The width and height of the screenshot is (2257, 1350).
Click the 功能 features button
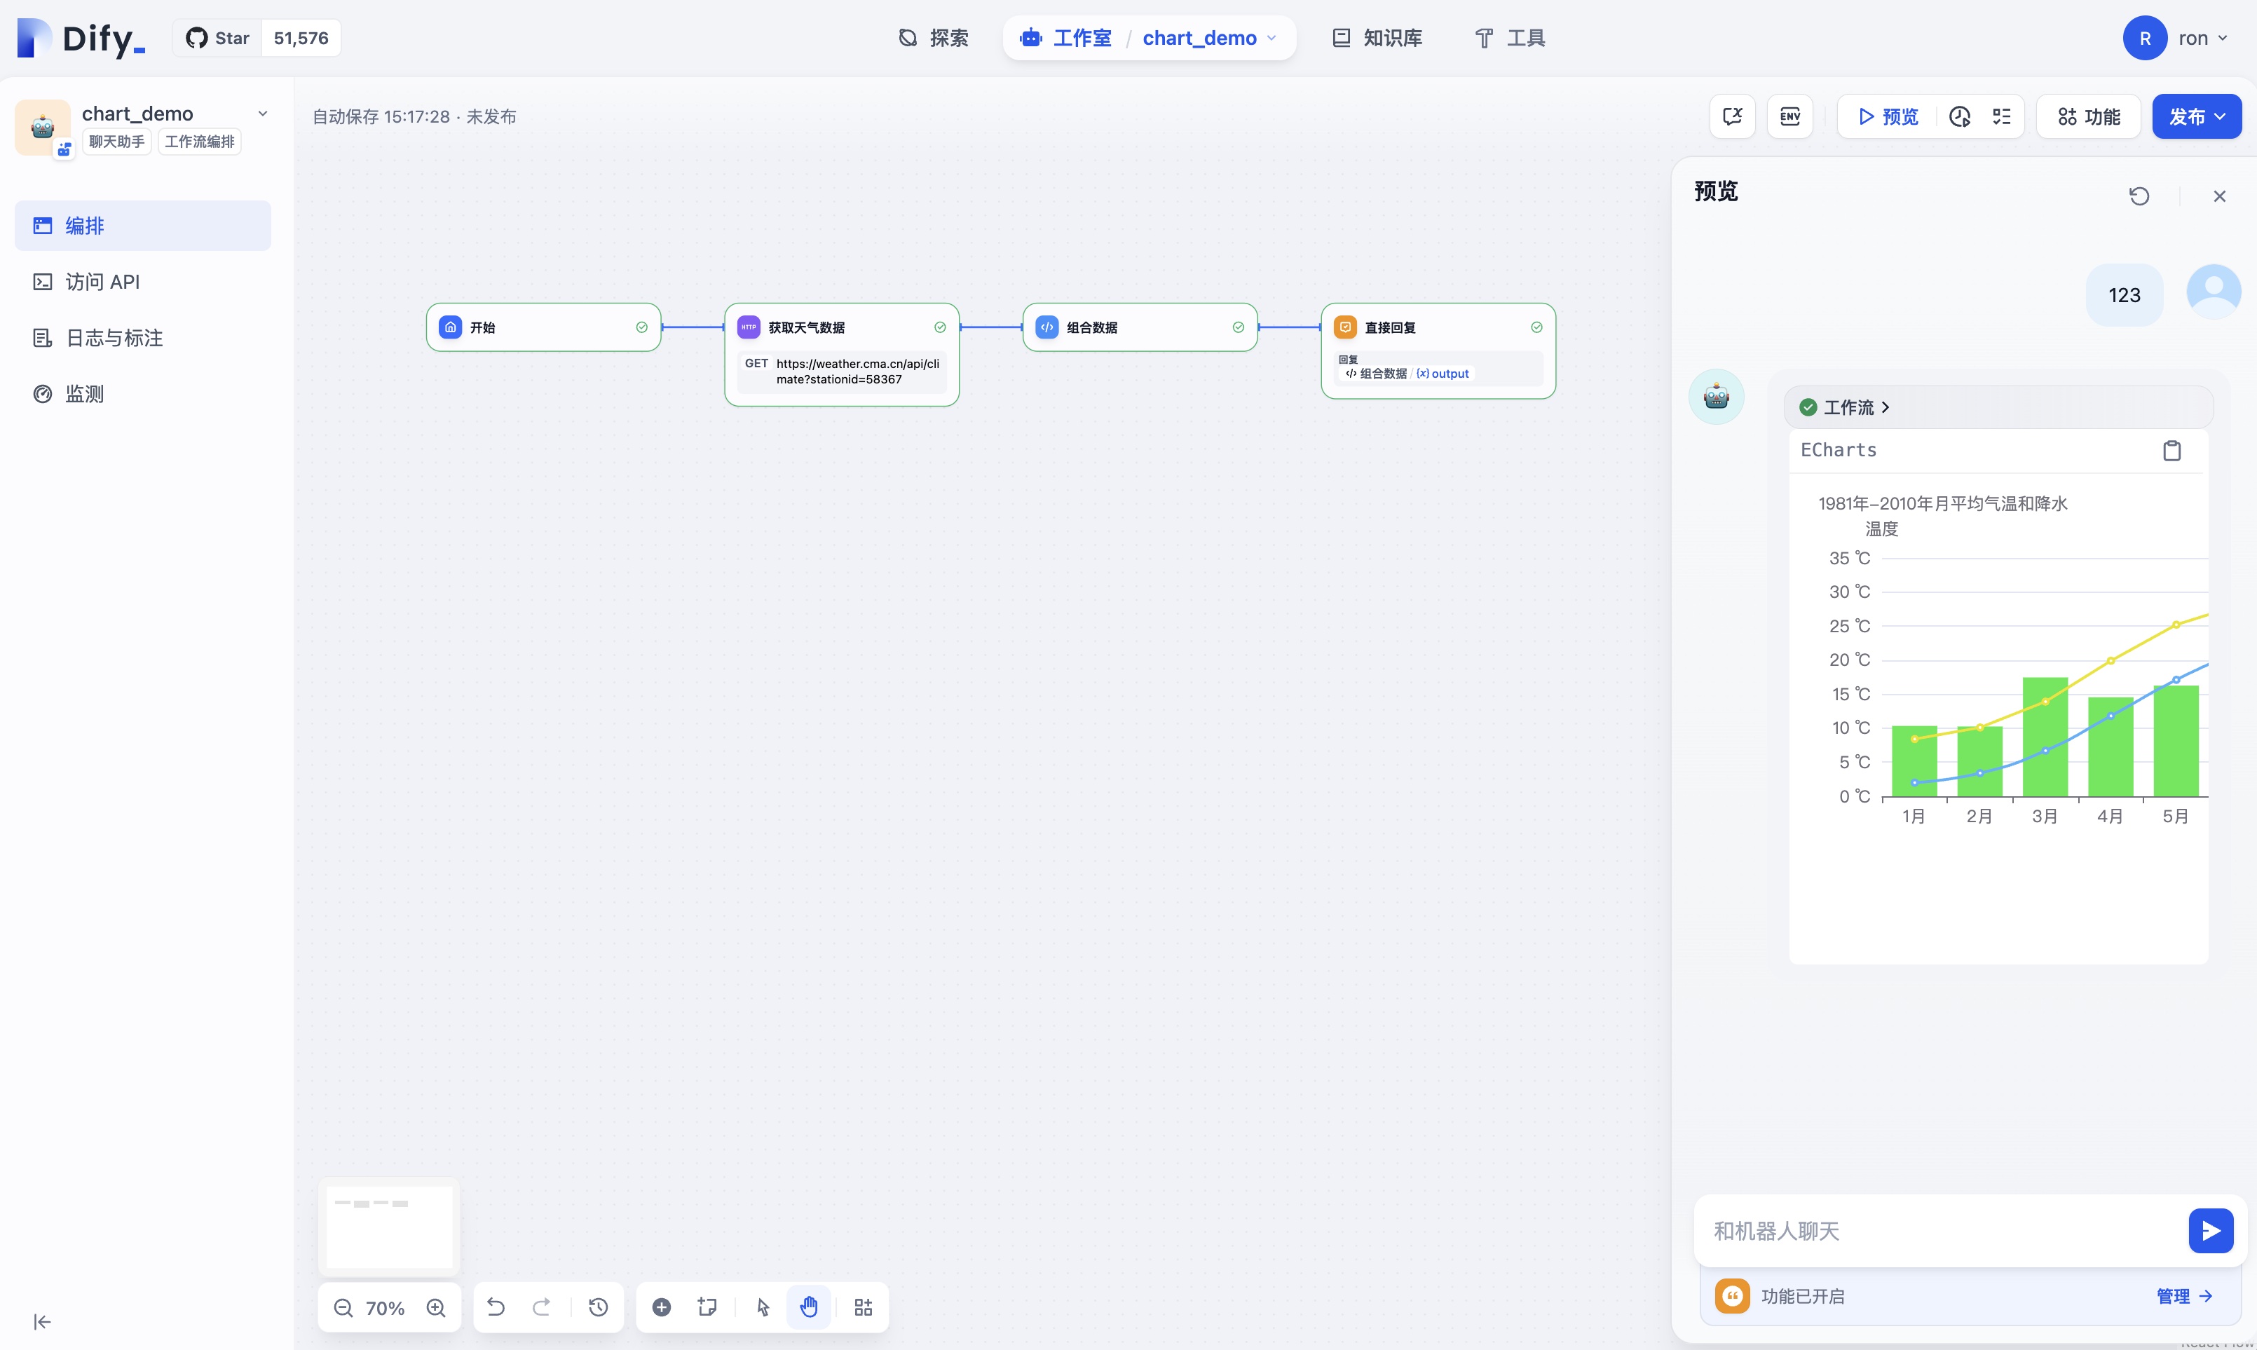(2089, 116)
